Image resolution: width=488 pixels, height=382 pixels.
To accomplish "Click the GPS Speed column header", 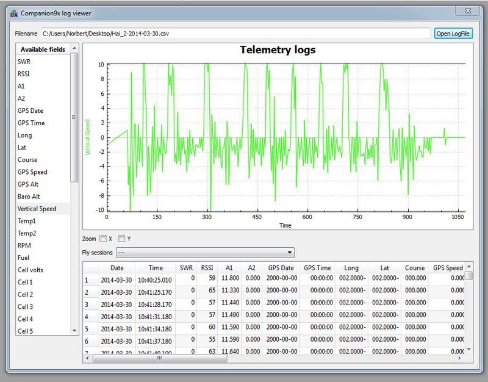I will click(448, 268).
